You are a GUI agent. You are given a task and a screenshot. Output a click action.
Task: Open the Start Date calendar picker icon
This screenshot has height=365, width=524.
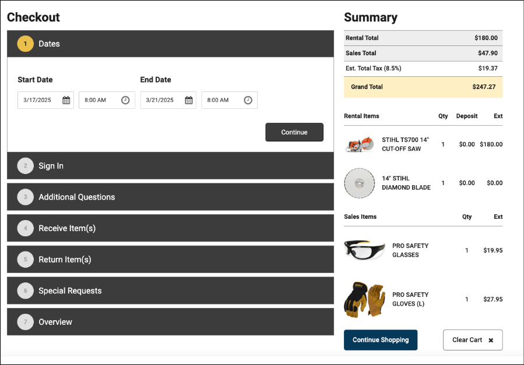66,100
